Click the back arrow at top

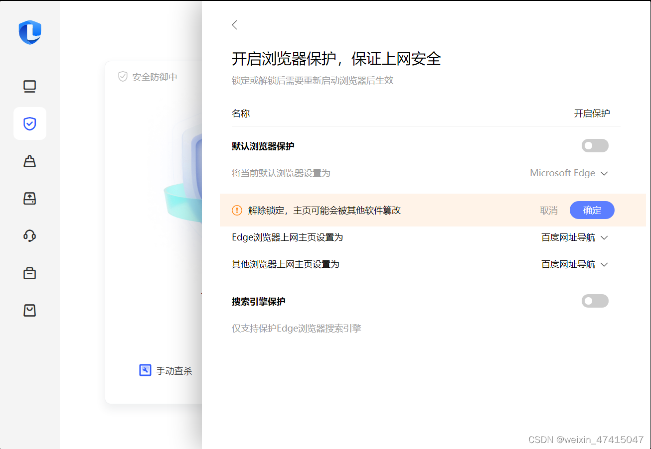(x=234, y=24)
